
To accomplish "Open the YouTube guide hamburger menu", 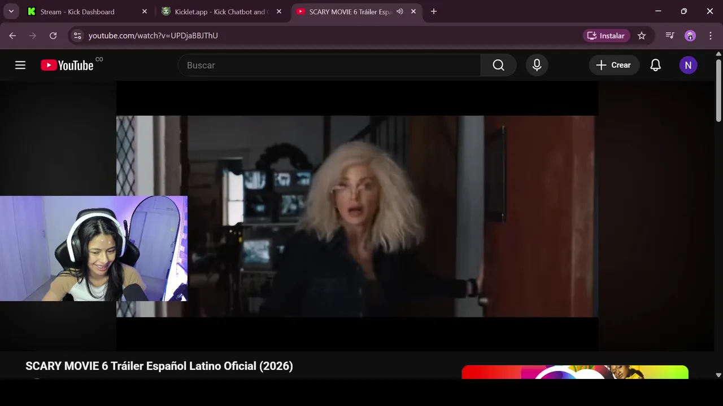I will (20, 65).
